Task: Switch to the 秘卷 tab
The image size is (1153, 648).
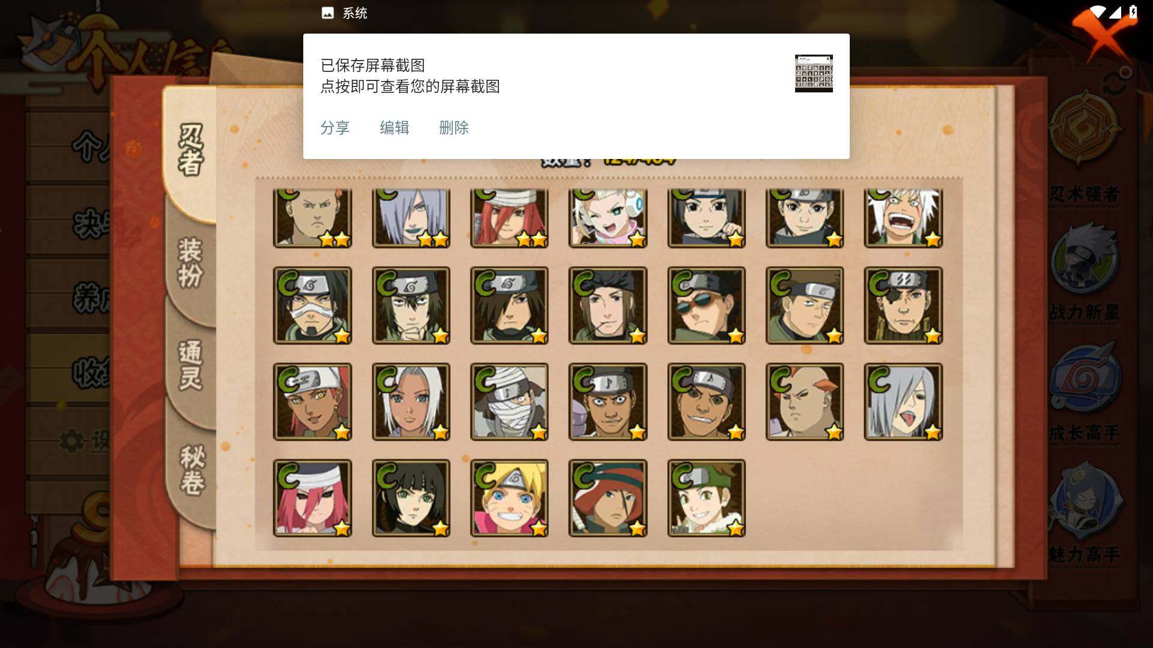Action: (x=192, y=470)
